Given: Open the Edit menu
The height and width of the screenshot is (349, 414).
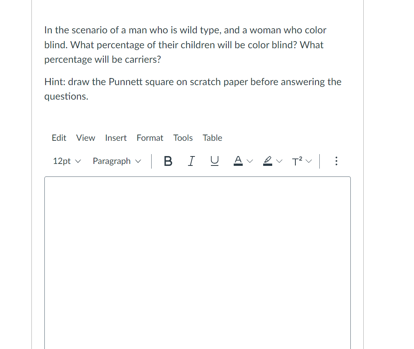Looking at the screenshot, I should tap(59, 138).
